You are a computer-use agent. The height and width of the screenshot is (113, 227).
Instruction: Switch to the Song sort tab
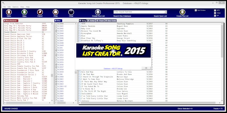click(x=83, y=21)
